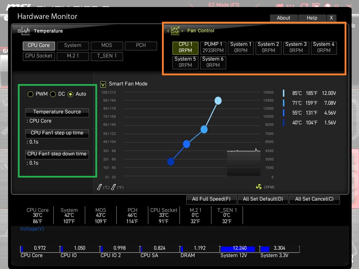Image resolution: width=359 pixels, height=269 pixels.
Task: Select the CPU Core temperature button
Action: coord(39,46)
